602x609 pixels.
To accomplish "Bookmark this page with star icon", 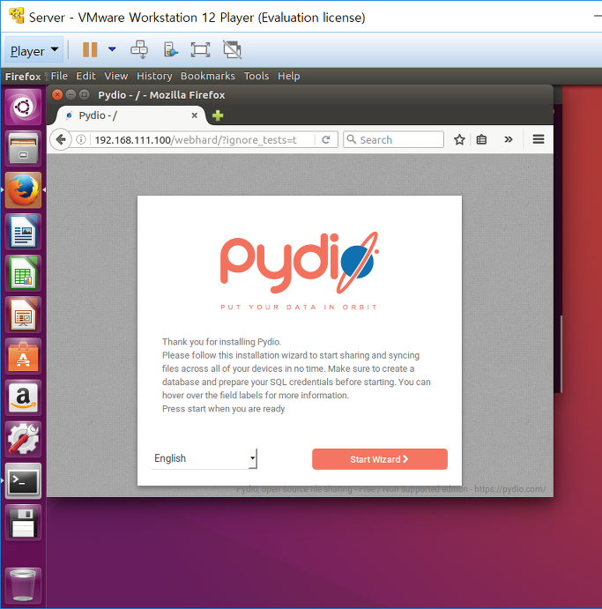I will click(459, 139).
